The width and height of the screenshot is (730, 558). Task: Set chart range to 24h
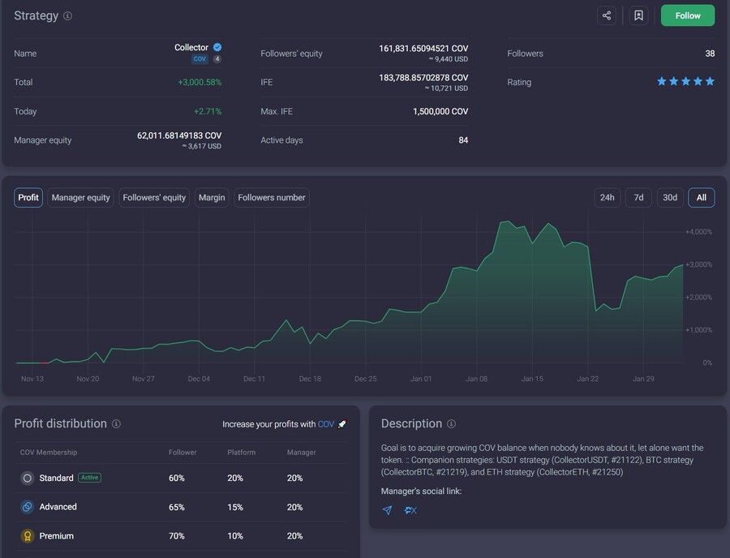[x=607, y=198]
